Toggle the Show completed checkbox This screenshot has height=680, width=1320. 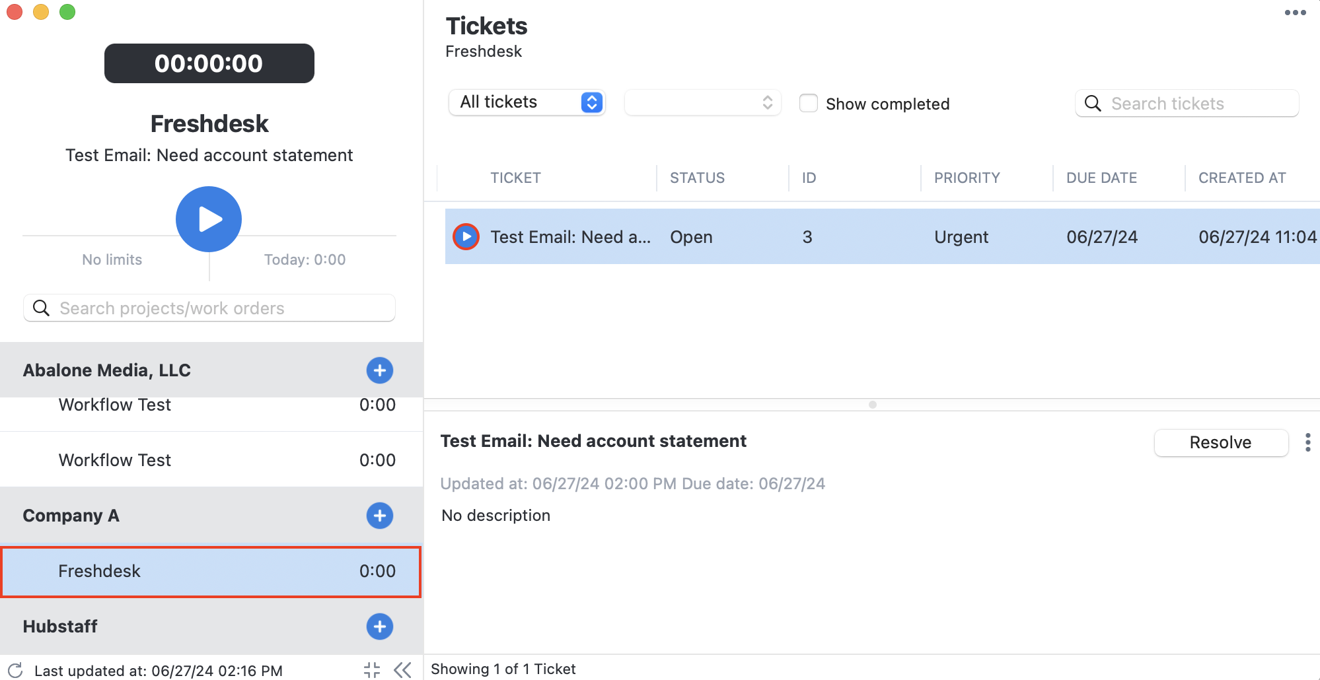pyautogui.click(x=809, y=103)
